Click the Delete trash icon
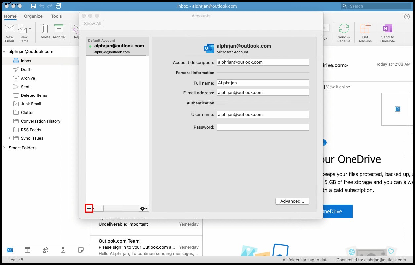 (45, 29)
